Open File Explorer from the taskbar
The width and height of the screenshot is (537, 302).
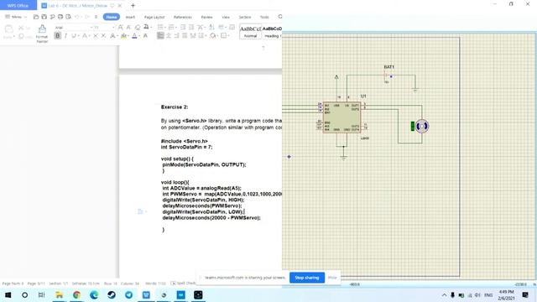click(60, 294)
